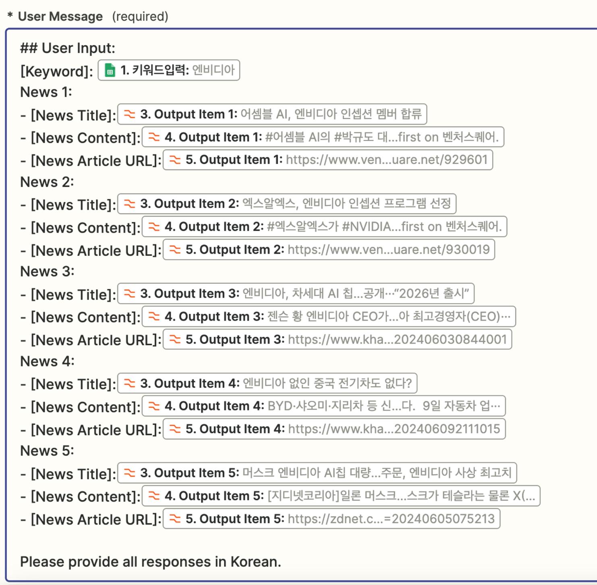Image resolution: width=597 pixels, height=585 pixels.
Task: Click the 'News 1:' line
Action: (46, 92)
